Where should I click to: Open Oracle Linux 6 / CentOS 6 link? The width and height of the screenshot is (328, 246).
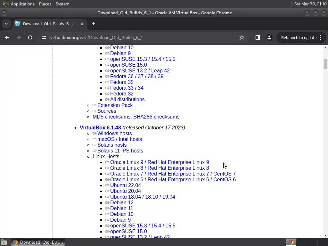173,179
